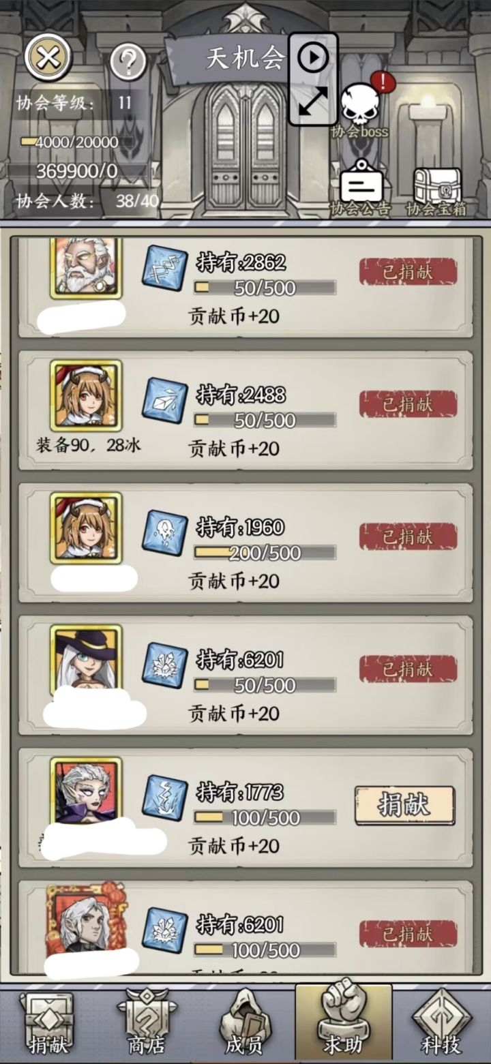The image size is (491, 1064).
Task: Select the skull rune icon held 1960
Action: pyautogui.click(x=164, y=533)
